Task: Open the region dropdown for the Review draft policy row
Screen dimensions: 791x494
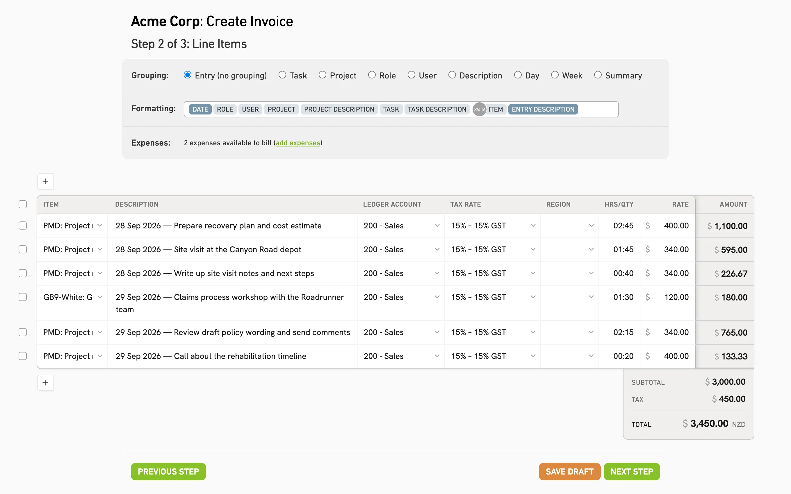Action: click(591, 332)
